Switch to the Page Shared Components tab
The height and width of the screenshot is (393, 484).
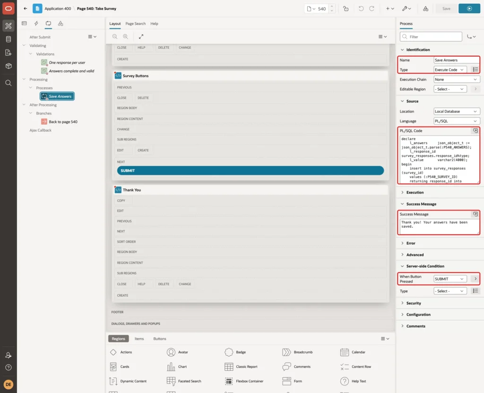(60, 24)
